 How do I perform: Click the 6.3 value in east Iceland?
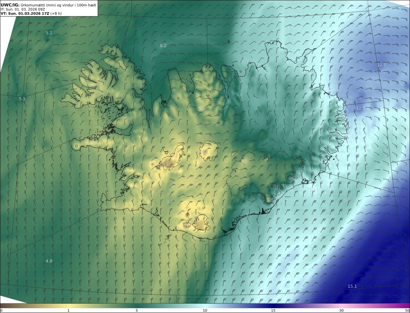point(315,98)
